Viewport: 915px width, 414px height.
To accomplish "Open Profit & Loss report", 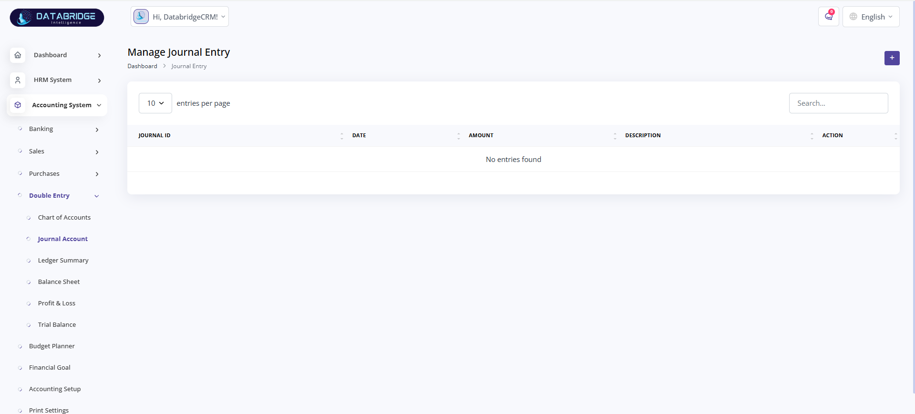I will (57, 303).
